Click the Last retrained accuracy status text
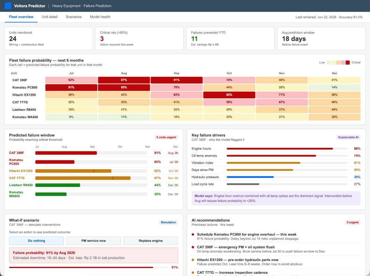This screenshot has width=370, height=276. pyautogui.click(x=329, y=17)
